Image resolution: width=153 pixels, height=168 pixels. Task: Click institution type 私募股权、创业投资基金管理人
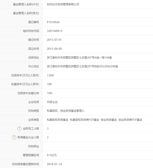[x=66, y=111]
